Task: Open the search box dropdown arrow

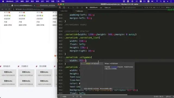Action: point(142,8)
